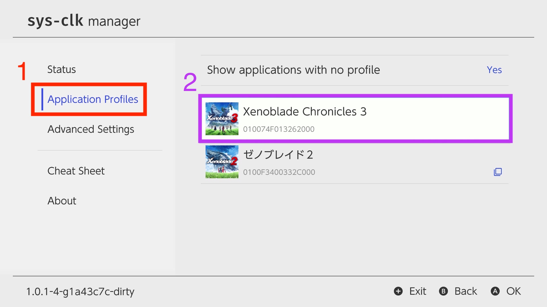Go to Advanced Settings section
Viewport: 547px width, 307px height.
91,129
